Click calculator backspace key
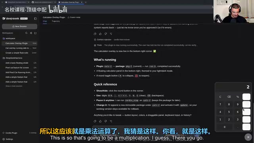The width and height of the screenshot is (254, 143). [229, 97]
